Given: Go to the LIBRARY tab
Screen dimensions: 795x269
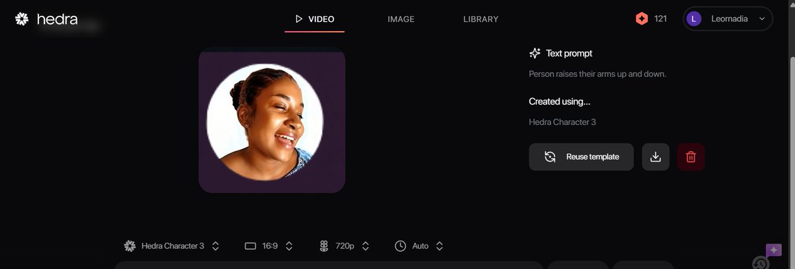Looking at the screenshot, I should click(480, 19).
